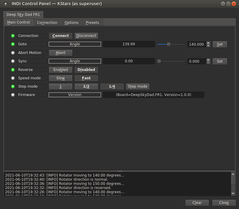Click log entry 'Rotator direction is normal'
The height and width of the screenshot is (209, 239).
pos(56,179)
